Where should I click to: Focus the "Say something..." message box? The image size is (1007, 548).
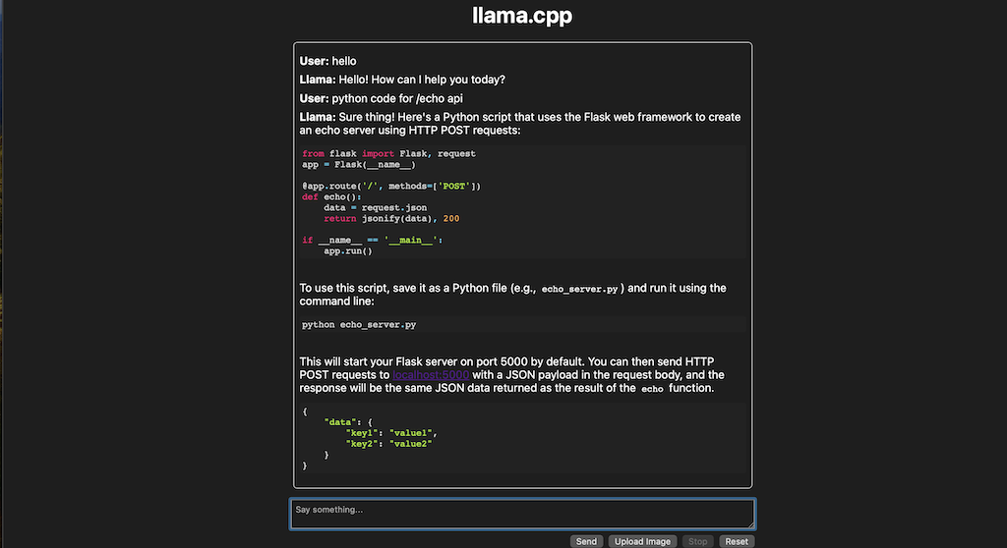(x=522, y=514)
